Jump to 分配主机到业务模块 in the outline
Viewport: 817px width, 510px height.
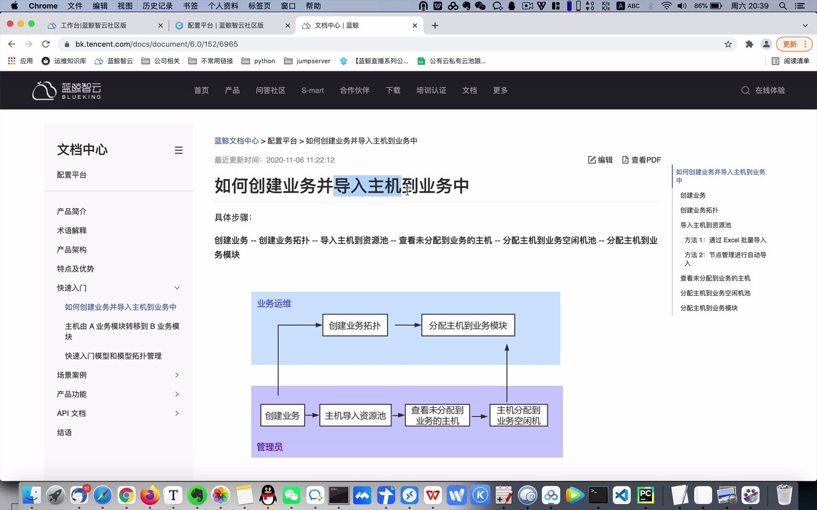(709, 308)
